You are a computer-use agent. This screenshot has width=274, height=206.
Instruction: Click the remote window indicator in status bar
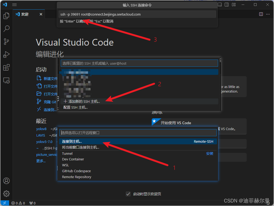5,203
